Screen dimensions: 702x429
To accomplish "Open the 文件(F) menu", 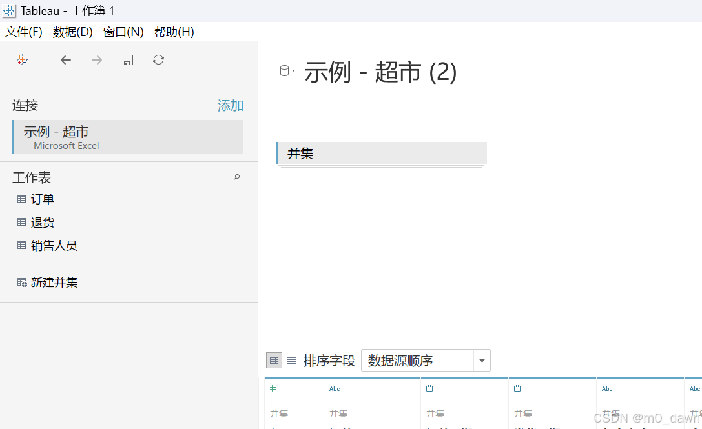I will [x=24, y=32].
